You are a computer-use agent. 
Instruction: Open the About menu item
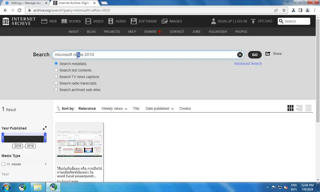tap(73, 32)
